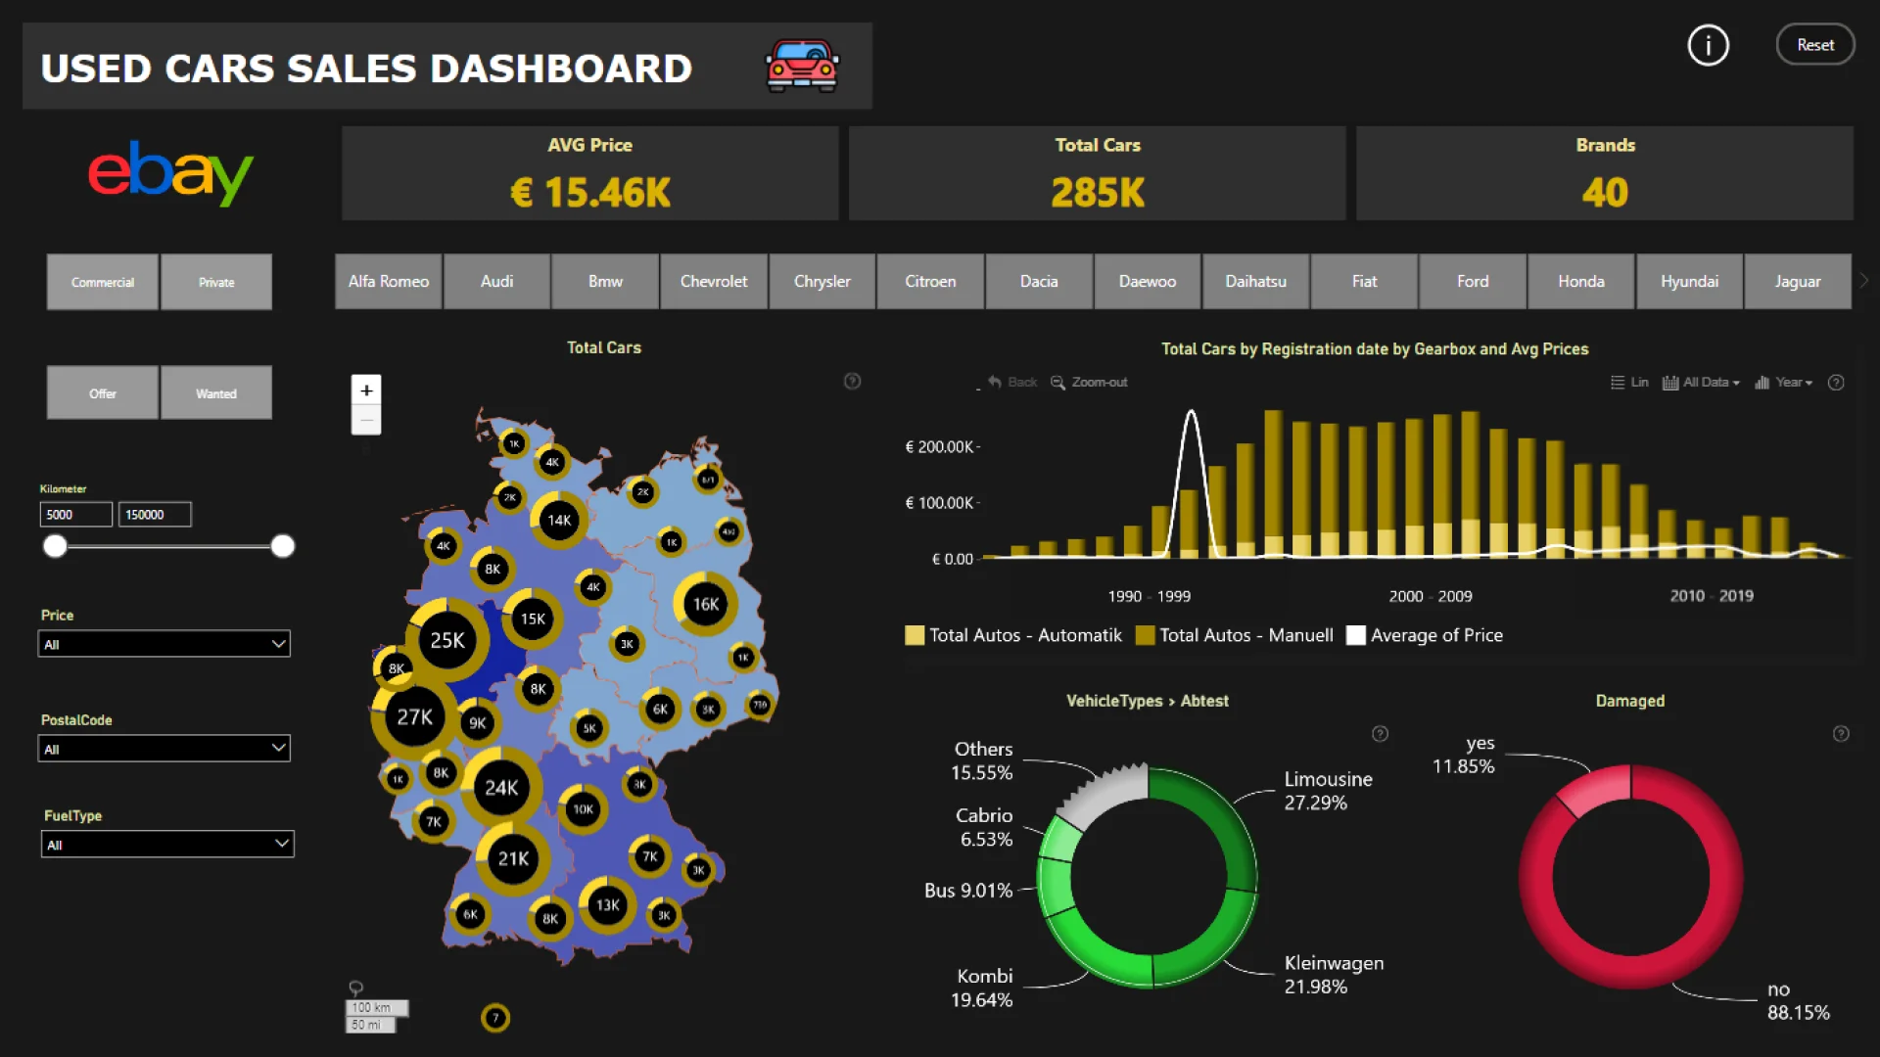This screenshot has height=1057, width=1880.
Task: Click the right Kilometer slider handle
Action: point(282,546)
